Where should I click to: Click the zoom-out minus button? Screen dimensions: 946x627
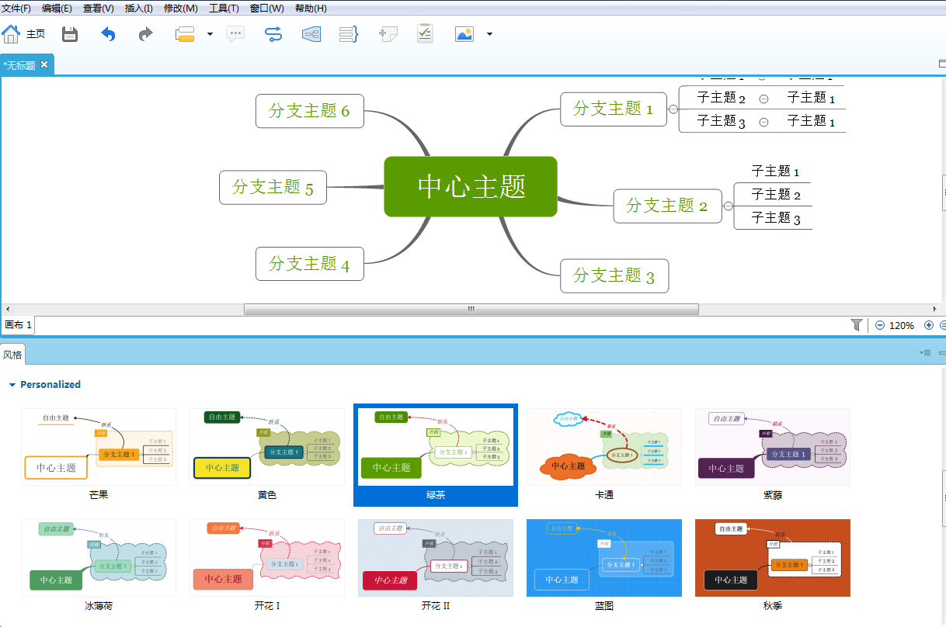click(879, 325)
